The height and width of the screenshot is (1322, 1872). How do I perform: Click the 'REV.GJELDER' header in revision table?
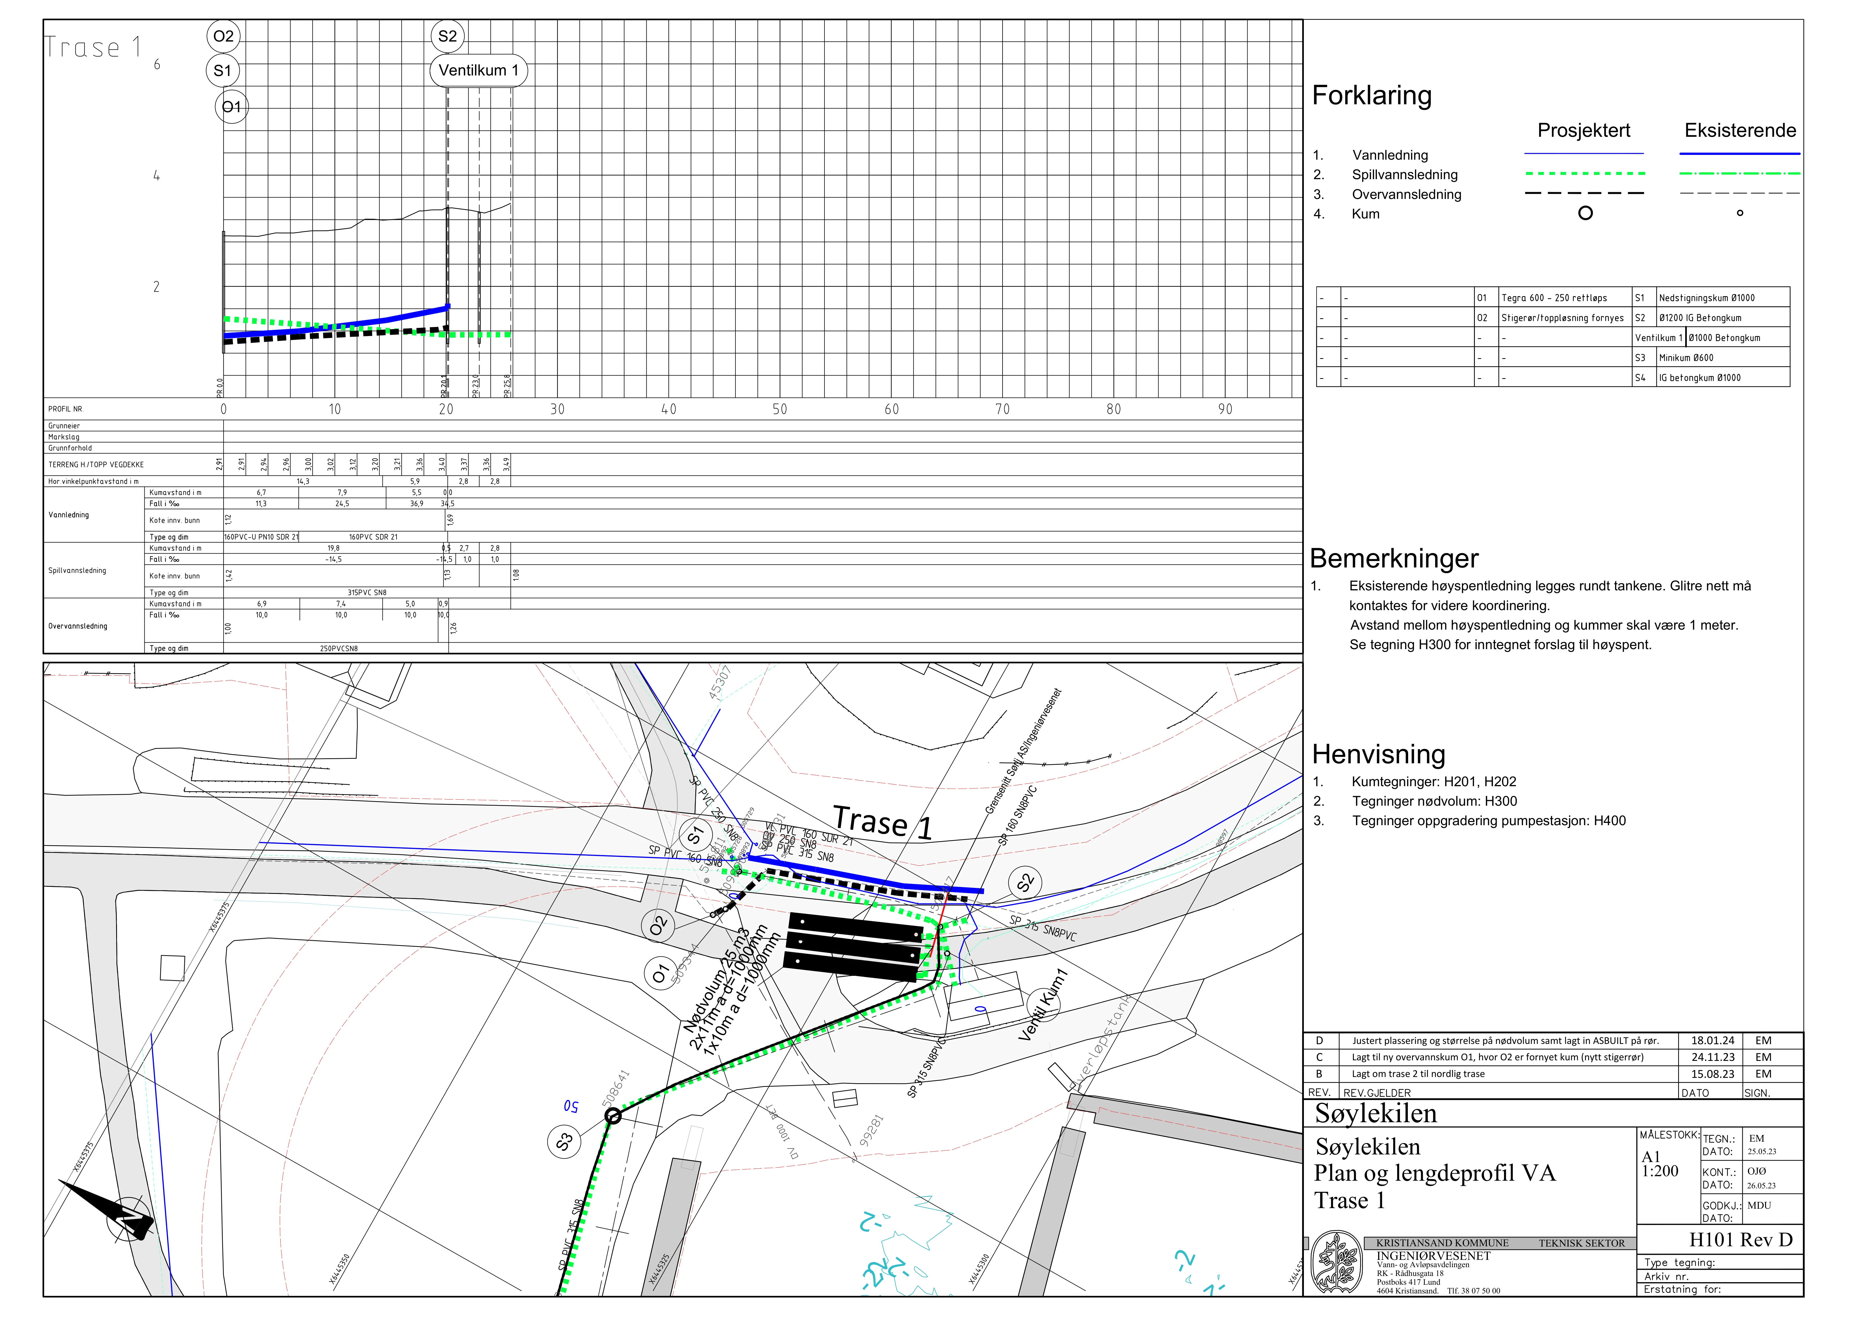pyautogui.click(x=1377, y=1093)
